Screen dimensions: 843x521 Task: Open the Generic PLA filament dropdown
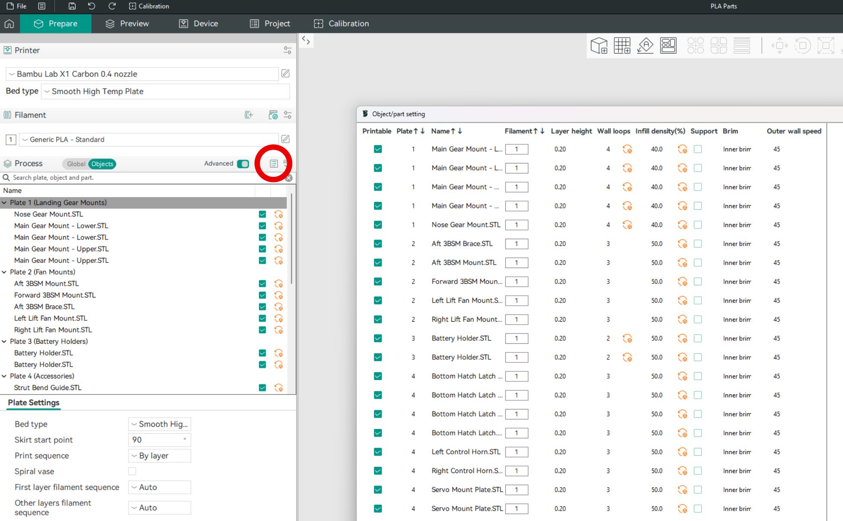(149, 140)
